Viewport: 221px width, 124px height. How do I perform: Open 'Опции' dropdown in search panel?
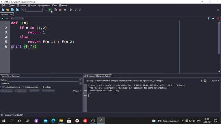point(77,91)
